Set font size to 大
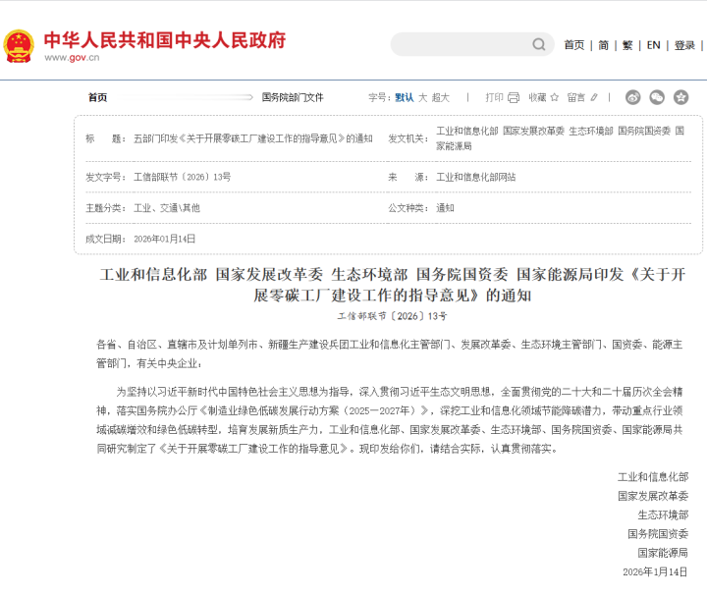This screenshot has width=707, height=595. [423, 97]
